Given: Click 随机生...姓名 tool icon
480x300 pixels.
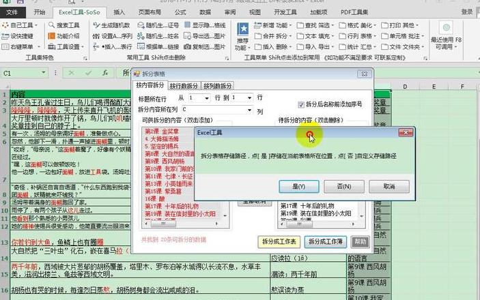Looking at the screenshot, I should (x=141, y=36).
